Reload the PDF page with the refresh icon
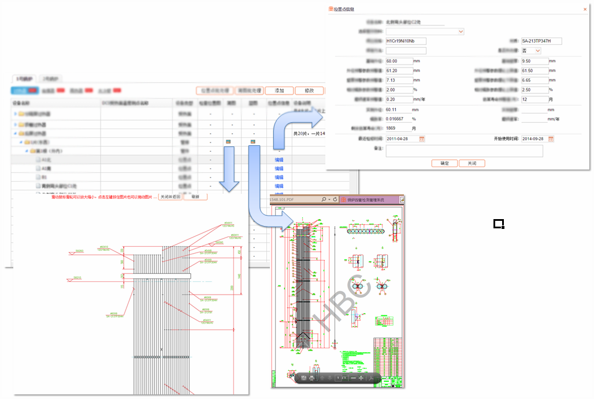Viewport: 594px width, 399px height. [335, 199]
